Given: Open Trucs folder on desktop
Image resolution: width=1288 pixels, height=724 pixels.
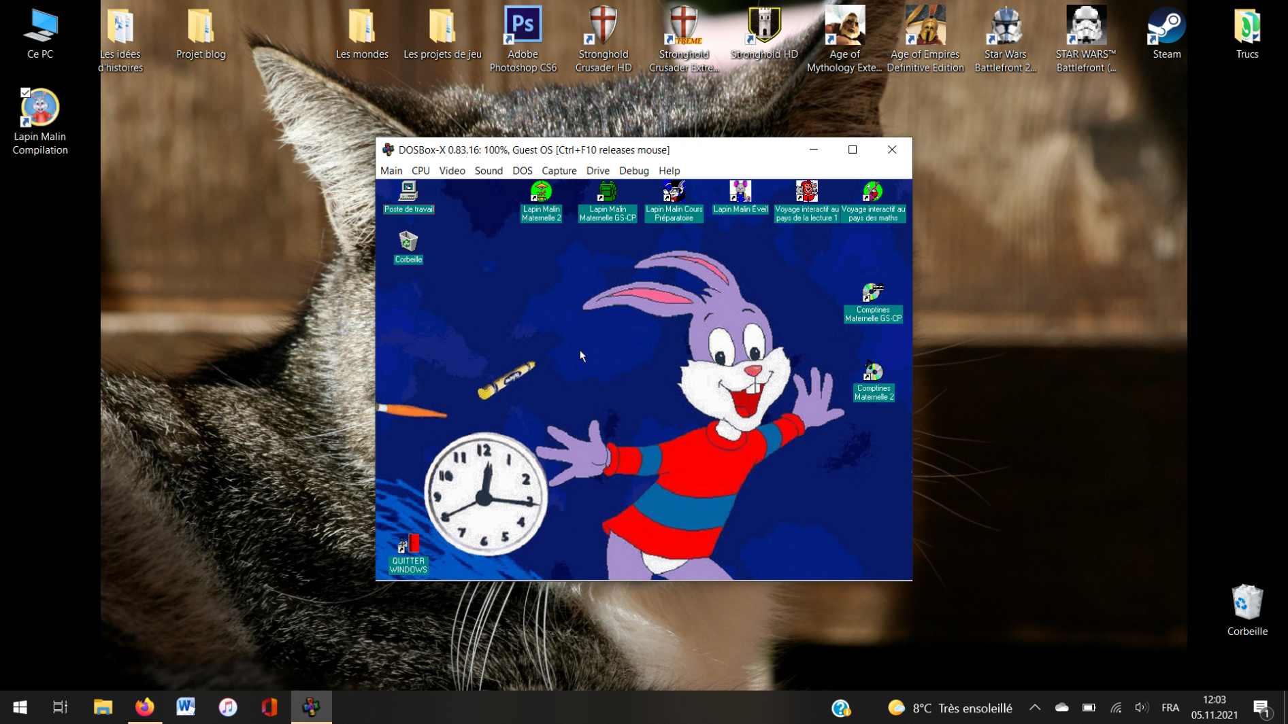Looking at the screenshot, I should (x=1247, y=34).
